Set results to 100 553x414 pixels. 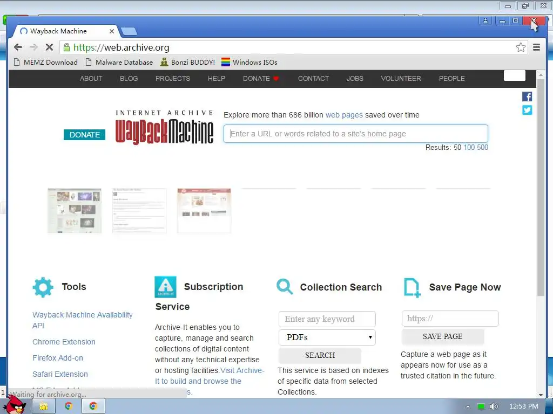[x=469, y=147]
